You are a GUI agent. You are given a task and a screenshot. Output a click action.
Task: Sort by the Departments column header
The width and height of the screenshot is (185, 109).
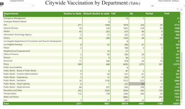click(11, 13)
